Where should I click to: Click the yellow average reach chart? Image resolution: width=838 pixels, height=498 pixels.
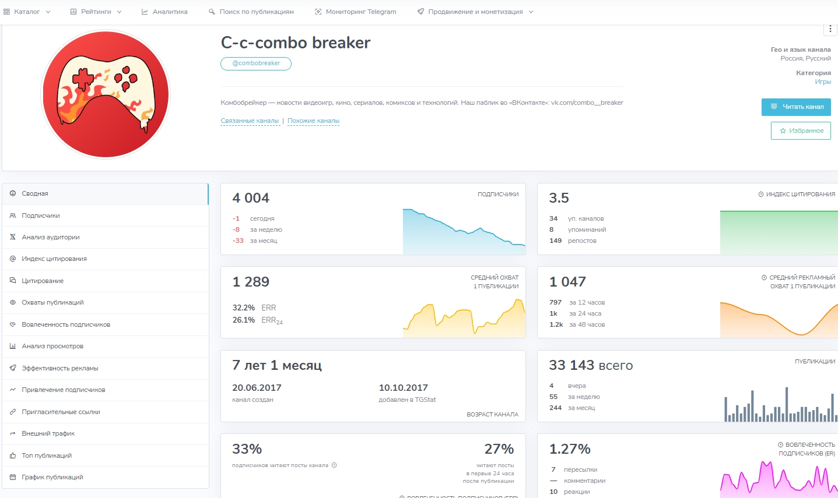[x=464, y=318]
